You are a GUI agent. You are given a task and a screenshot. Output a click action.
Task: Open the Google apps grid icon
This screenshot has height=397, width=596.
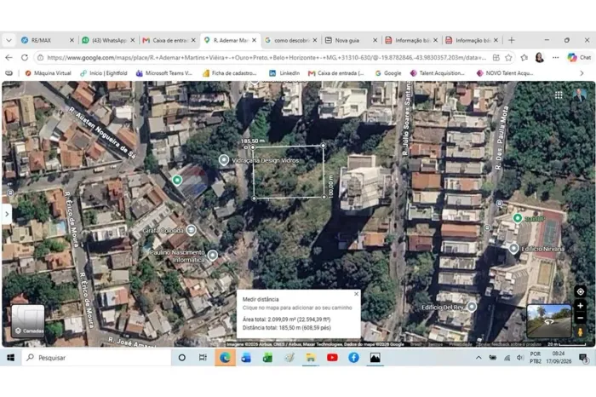click(x=559, y=95)
